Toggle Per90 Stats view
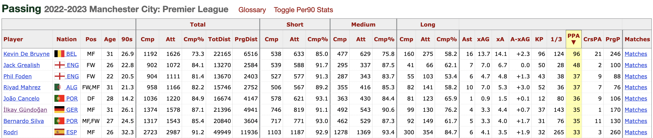653x138 pixels. click(303, 10)
